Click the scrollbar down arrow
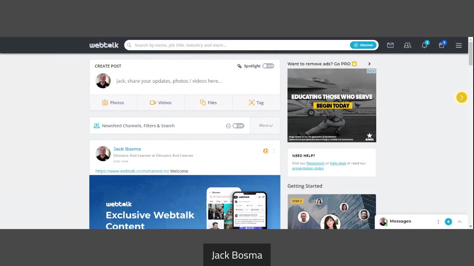474x266 pixels. pyautogui.click(x=471, y=226)
